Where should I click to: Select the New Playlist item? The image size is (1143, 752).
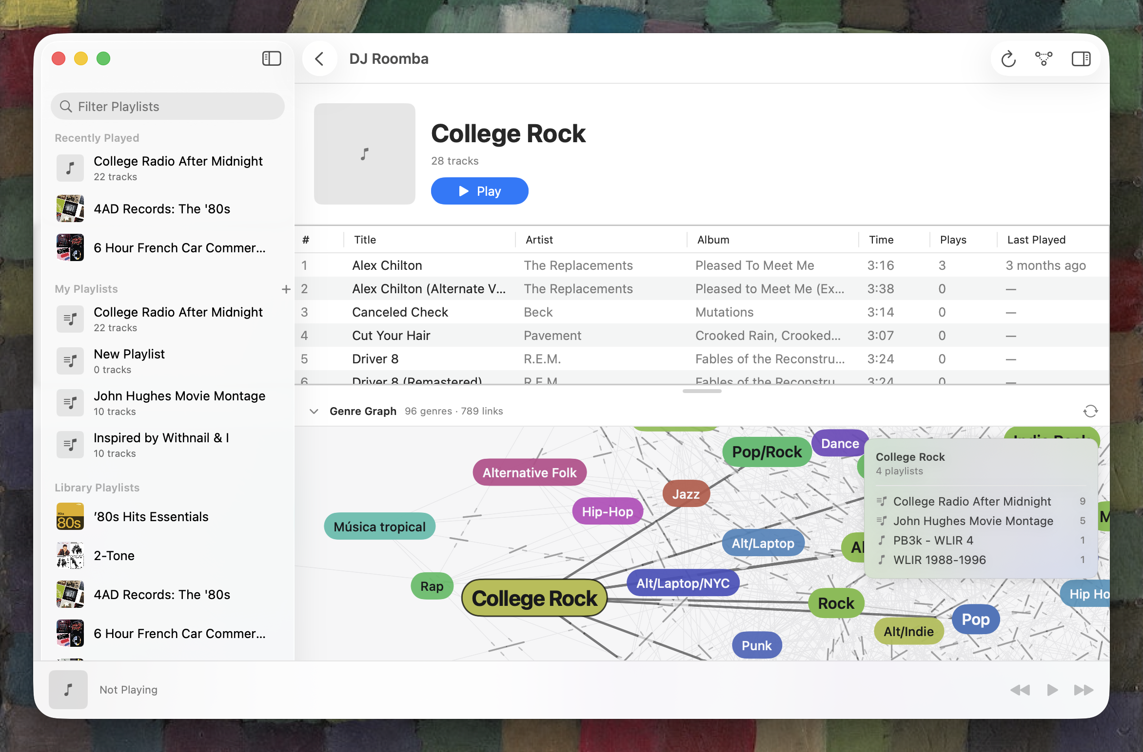pyautogui.click(x=168, y=361)
